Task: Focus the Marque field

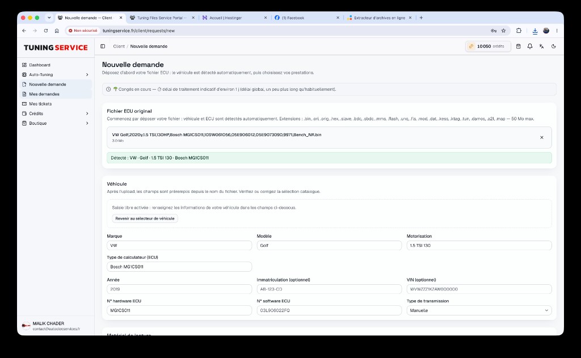Action: pos(179,245)
